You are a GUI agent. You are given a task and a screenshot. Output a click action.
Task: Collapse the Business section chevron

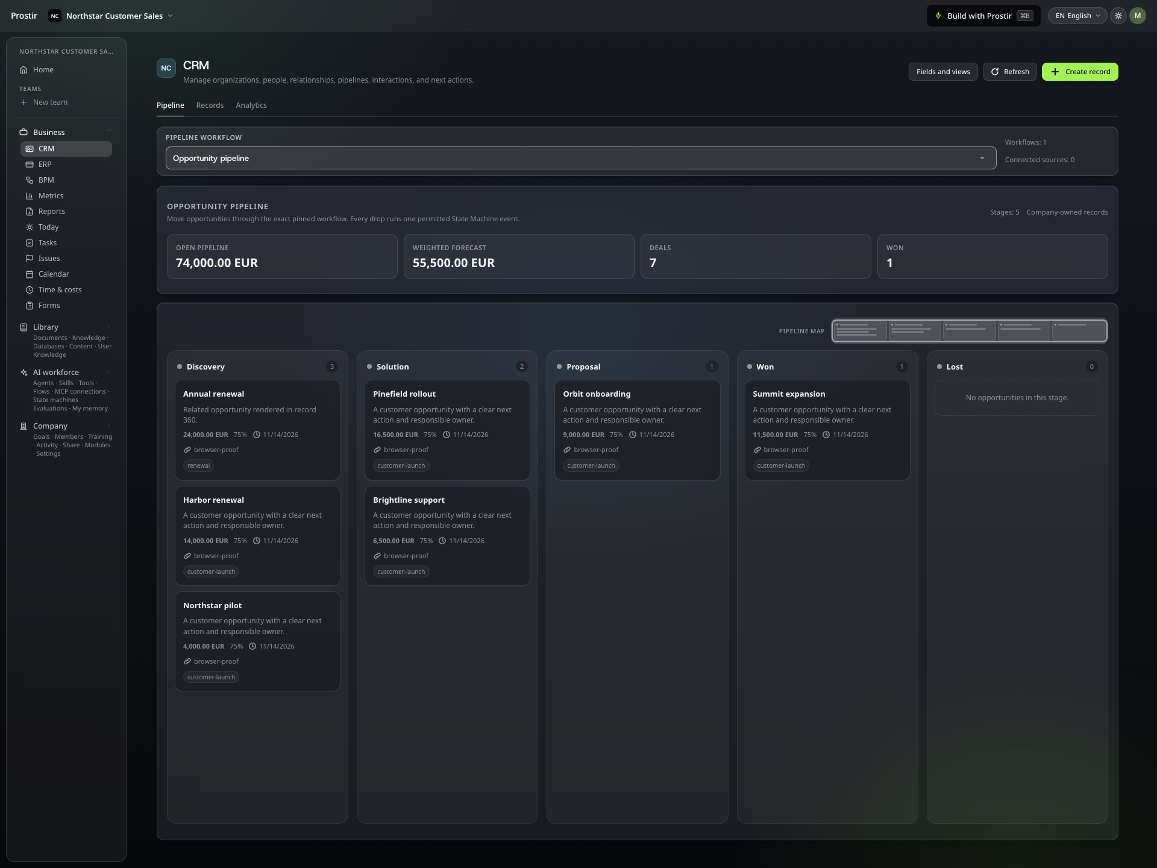click(x=109, y=130)
